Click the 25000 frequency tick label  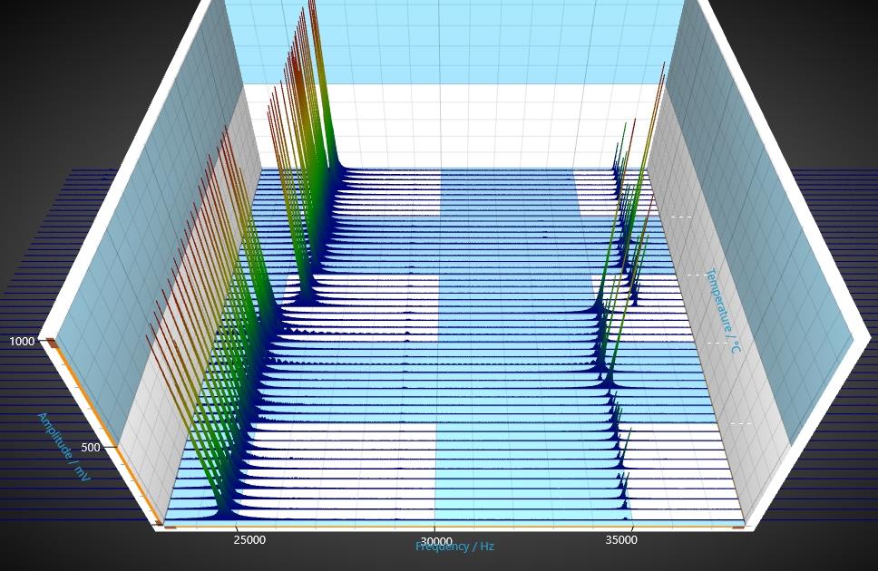pos(249,540)
